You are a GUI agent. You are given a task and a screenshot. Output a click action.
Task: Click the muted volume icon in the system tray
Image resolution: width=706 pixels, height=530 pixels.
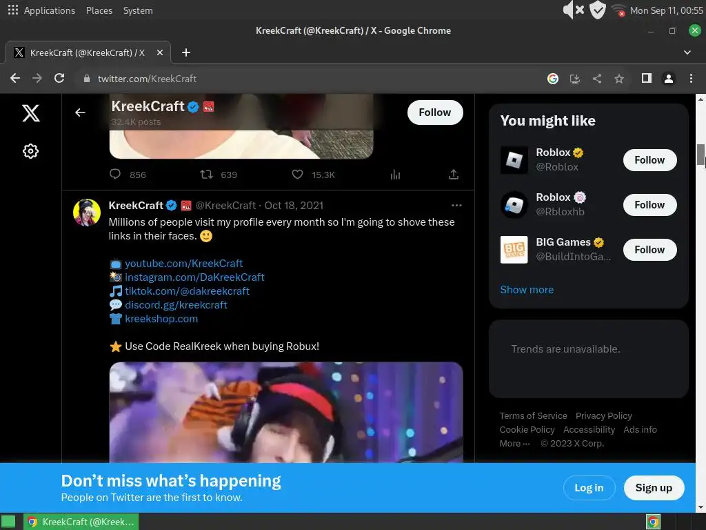(574, 10)
